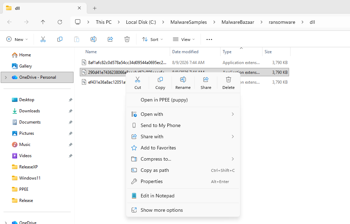Click the Cut scissors icon in toolbar
This screenshot has height=224, width=350.
coord(43,40)
